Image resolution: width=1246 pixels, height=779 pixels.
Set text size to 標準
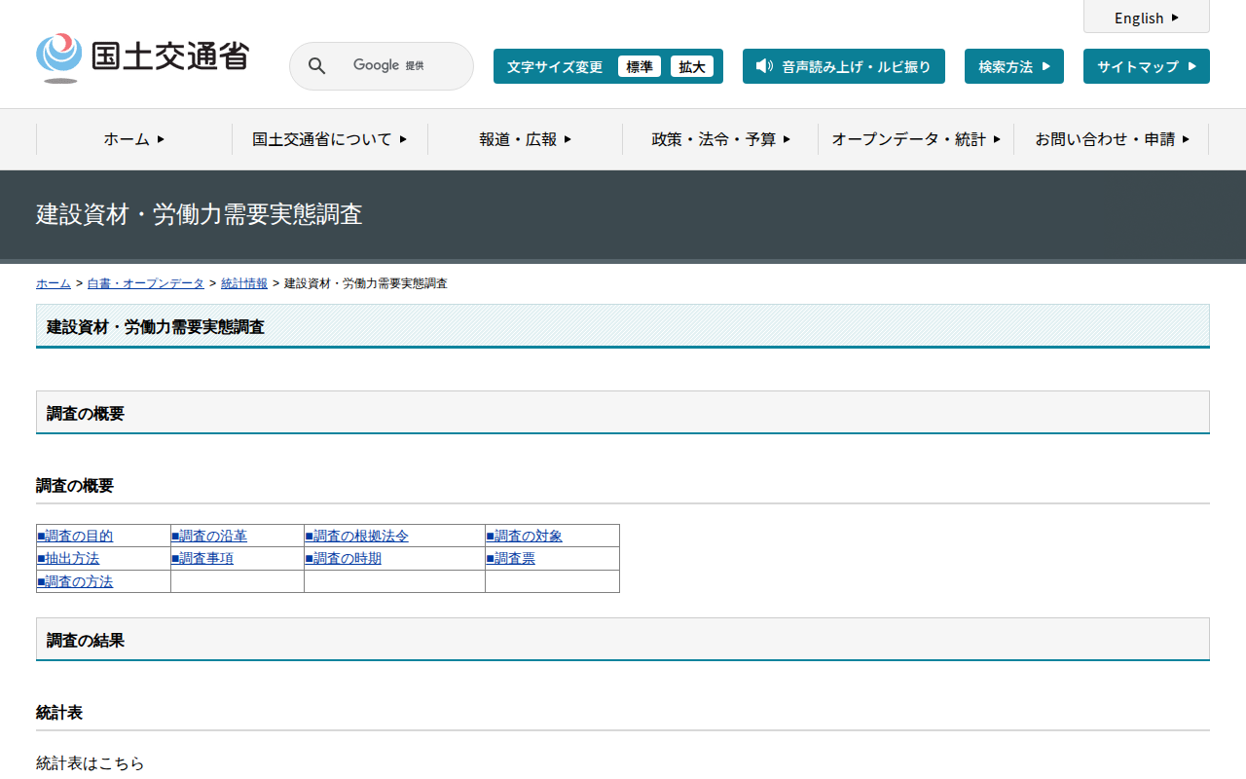coord(639,66)
